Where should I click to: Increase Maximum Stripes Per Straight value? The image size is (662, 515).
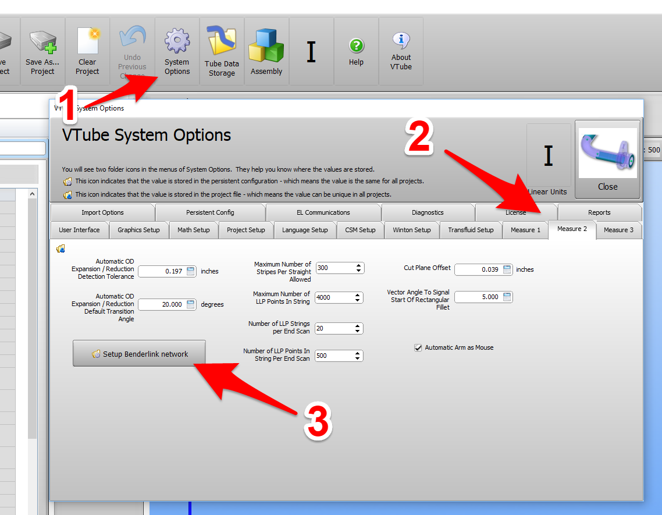(358, 266)
